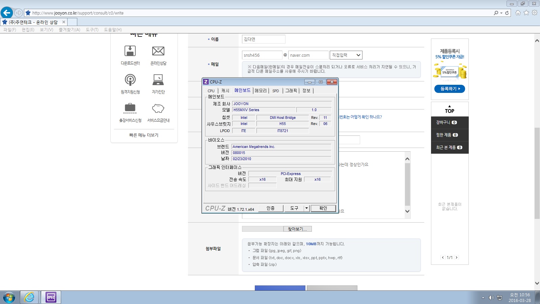This screenshot has width=540, height=304.
Task: Open 찜한 제품 in right sidebar
Action: pos(450,135)
